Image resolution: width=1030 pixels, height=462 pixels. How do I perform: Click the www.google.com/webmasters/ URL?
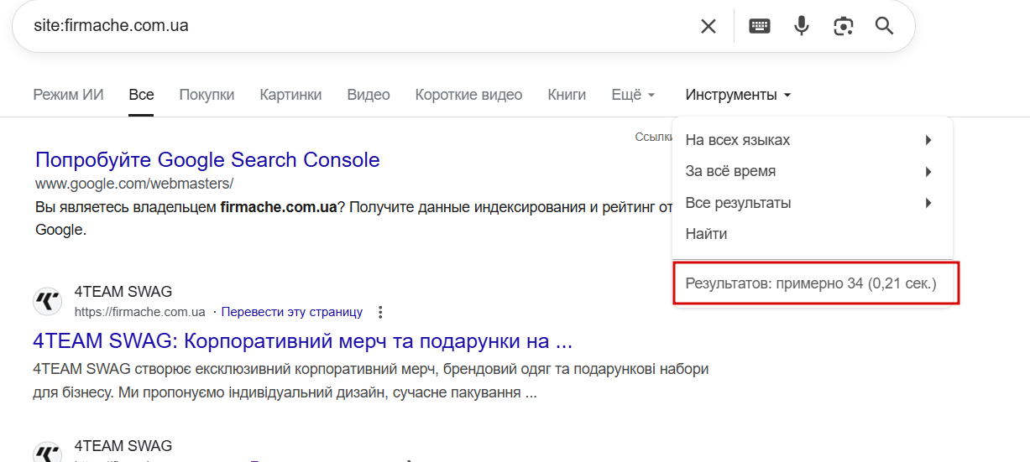tap(134, 183)
